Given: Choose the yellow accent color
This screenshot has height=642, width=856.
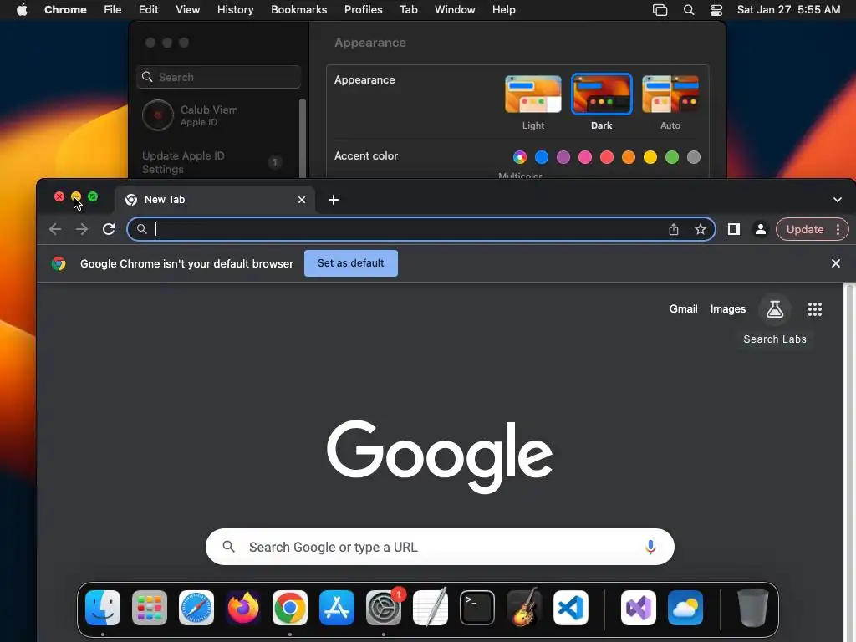Looking at the screenshot, I should [650, 157].
